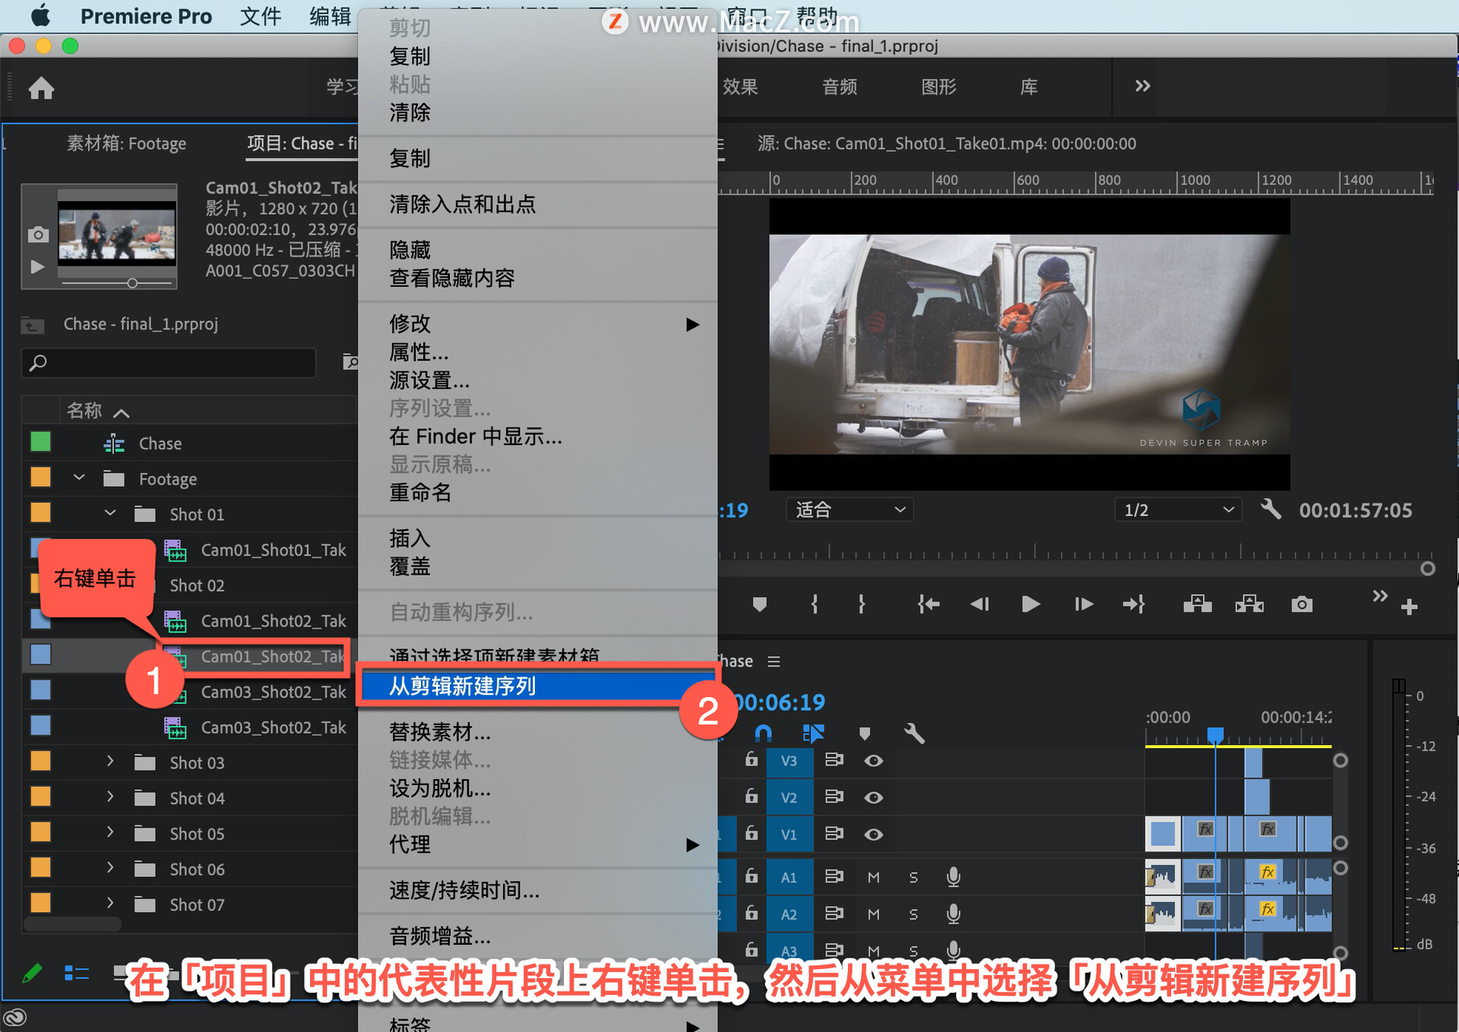Toggle V3 track eye visibility

coord(873,760)
